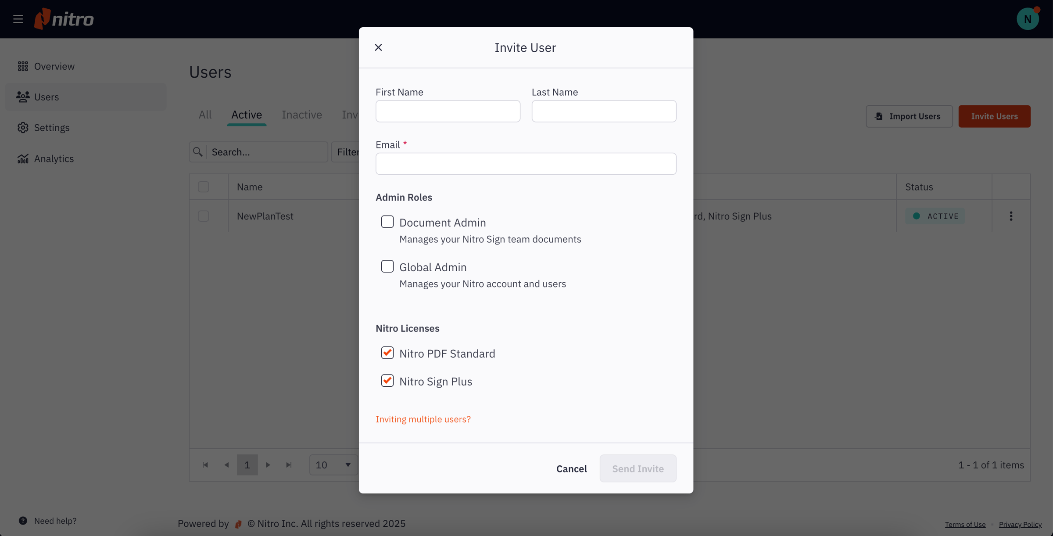Select all users with header checkbox
Screen dimensions: 1053x536
point(203,187)
